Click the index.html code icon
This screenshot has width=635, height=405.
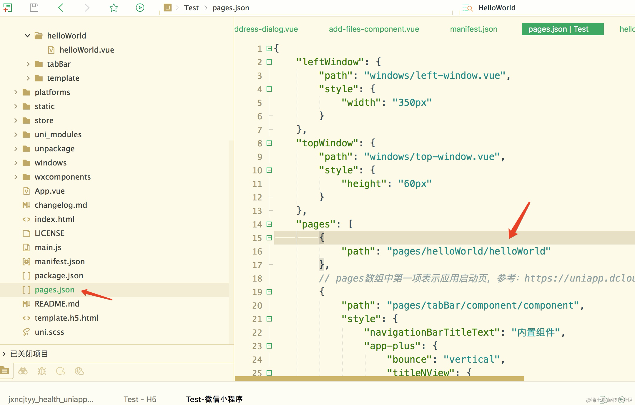tap(26, 219)
